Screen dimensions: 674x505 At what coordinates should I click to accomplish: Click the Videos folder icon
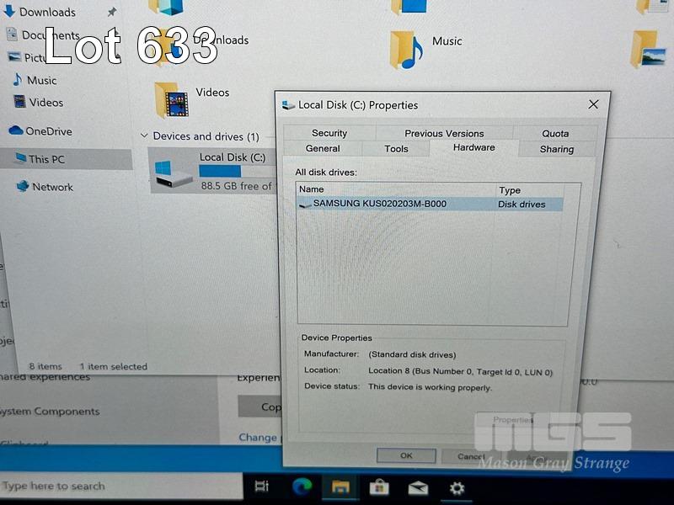(x=172, y=100)
